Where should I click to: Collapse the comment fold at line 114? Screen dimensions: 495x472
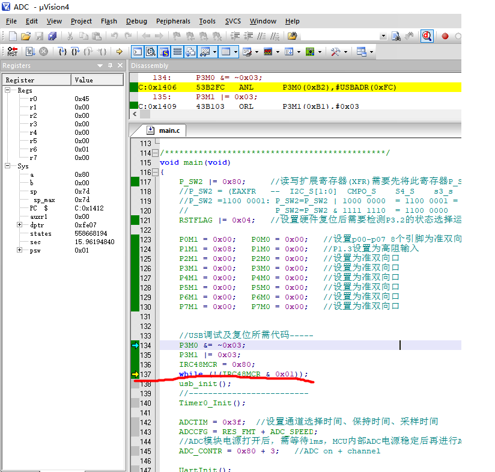click(x=155, y=153)
